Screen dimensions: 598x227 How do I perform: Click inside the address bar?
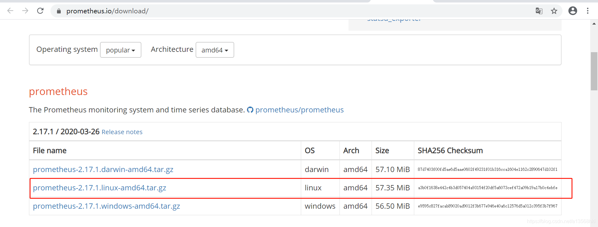187,11
